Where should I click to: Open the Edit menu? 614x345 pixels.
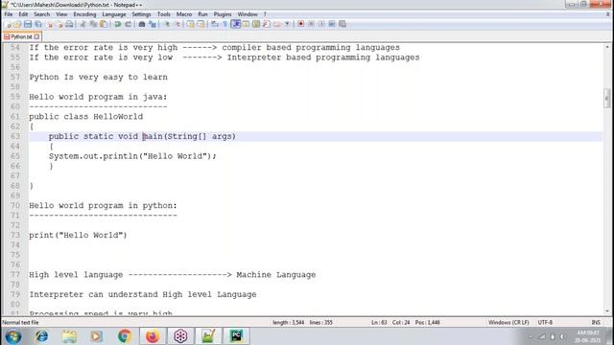pyautogui.click(x=23, y=14)
